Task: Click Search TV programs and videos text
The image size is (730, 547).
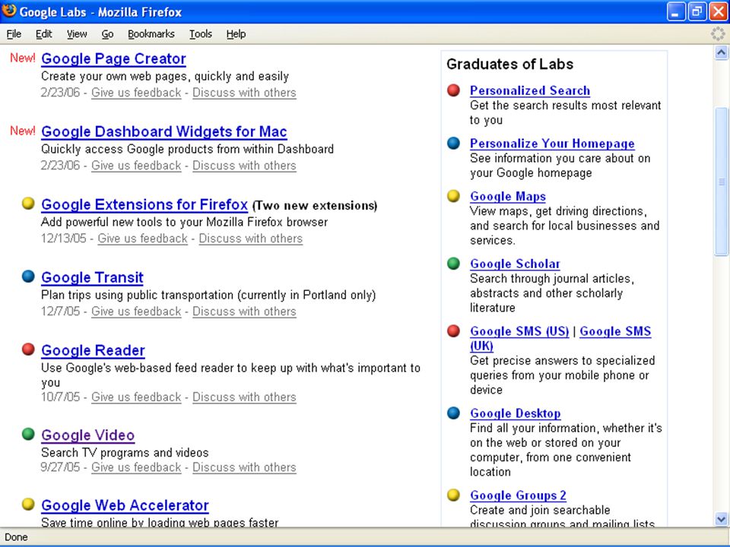Action: pos(125,453)
